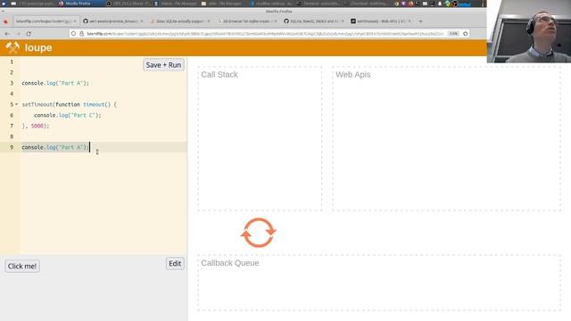Click the Call Stack panel label
The image size is (571, 321).
(x=219, y=74)
